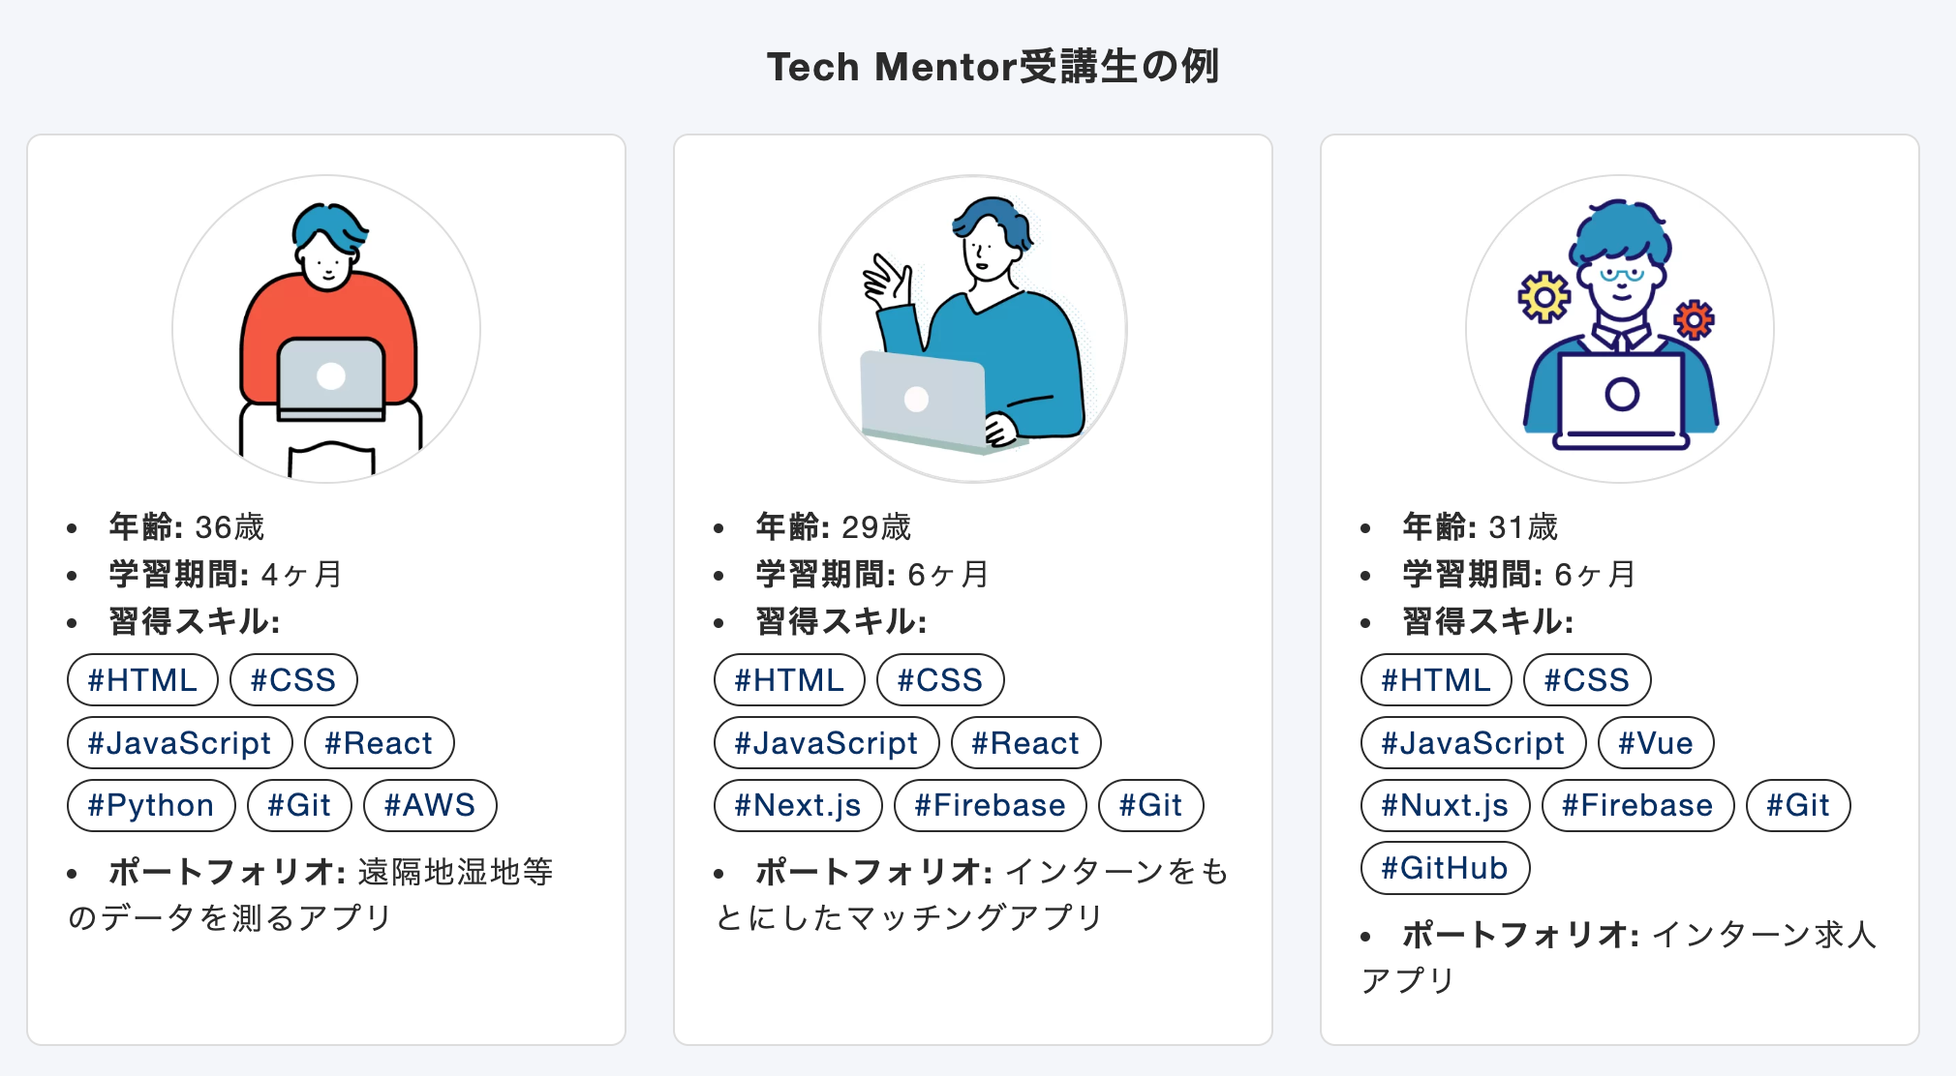Click the Tech Mentor受講生の例 heading
The image size is (1956, 1076).
993,67
